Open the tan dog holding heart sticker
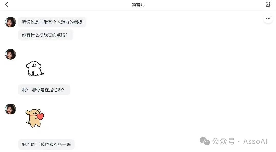 tap(35, 118)
